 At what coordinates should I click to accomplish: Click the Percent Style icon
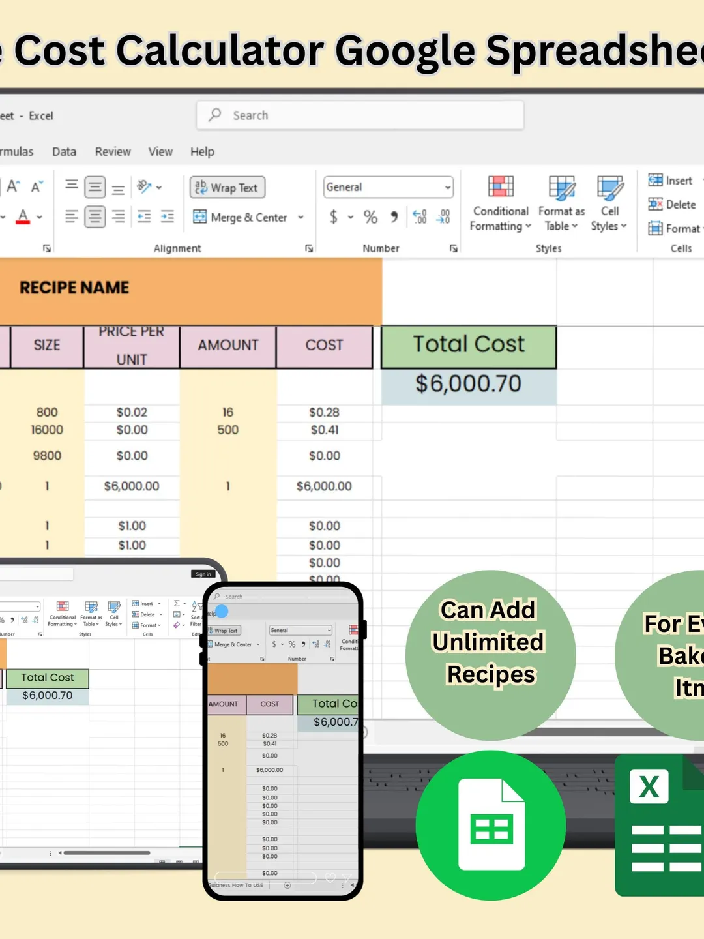(x=370, y=216)
